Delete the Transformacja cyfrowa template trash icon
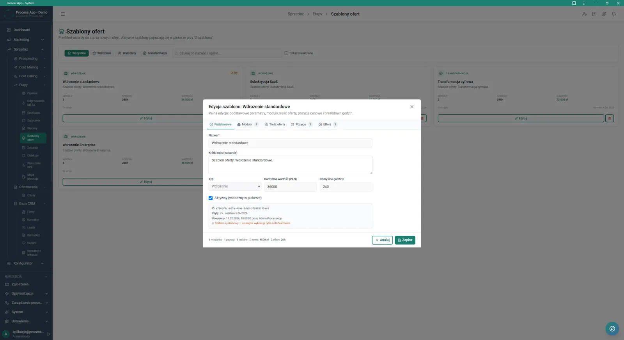The height and width of the screenshot is (340, 624). point(610,118)
